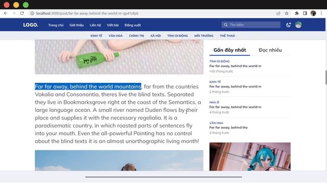Click the sky article image below text
The image size is (327, 183).
click(119, 161)
